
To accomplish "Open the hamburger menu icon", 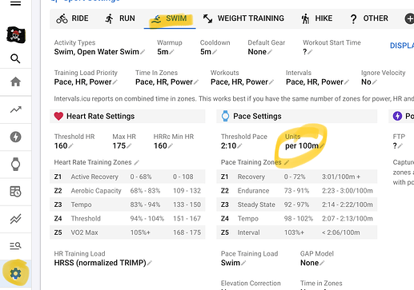I will pos(15,3).
